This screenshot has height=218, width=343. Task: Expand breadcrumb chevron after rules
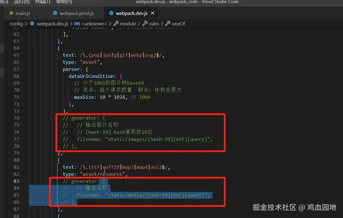point(162,24)
